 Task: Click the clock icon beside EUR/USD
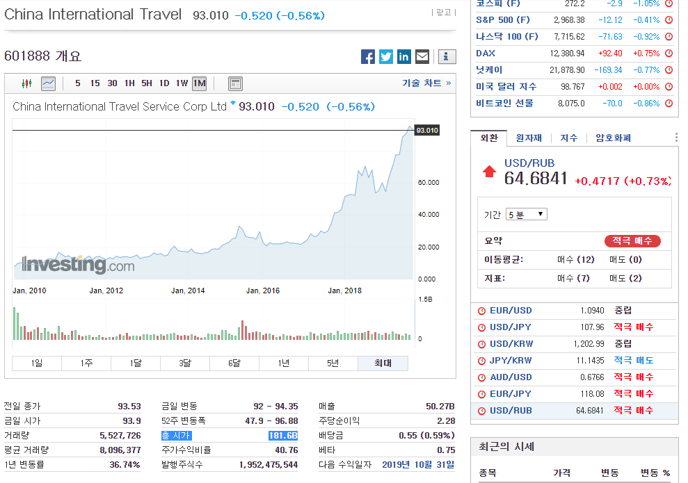[481, 311]
